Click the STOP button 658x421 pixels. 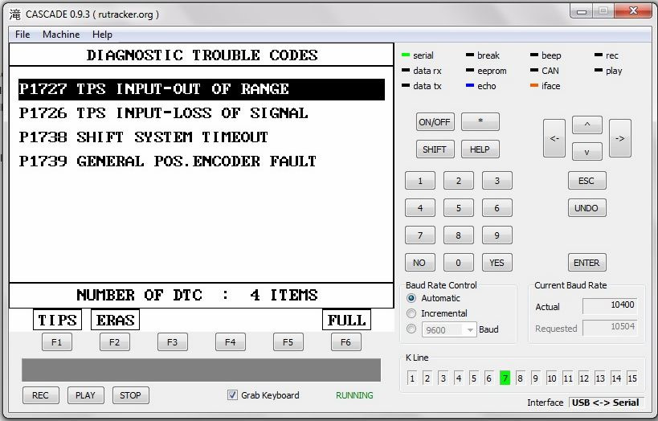(130, 395)
